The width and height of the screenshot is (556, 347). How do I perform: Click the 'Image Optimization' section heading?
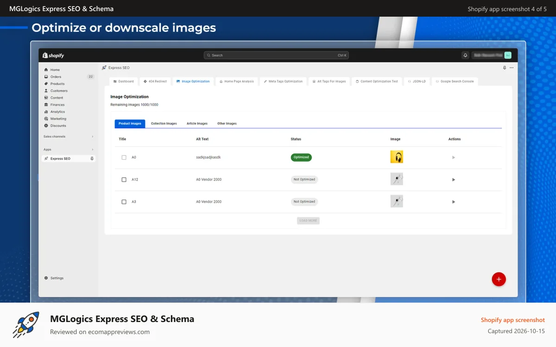[x=130, y=97]
